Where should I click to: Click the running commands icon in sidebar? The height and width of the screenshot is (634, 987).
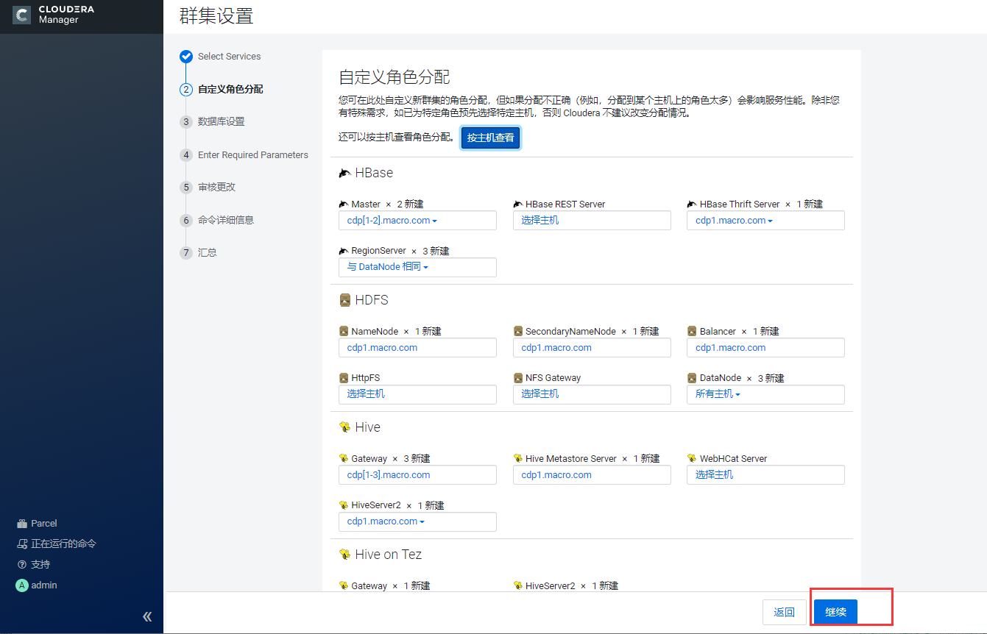[x=22, y=544]
